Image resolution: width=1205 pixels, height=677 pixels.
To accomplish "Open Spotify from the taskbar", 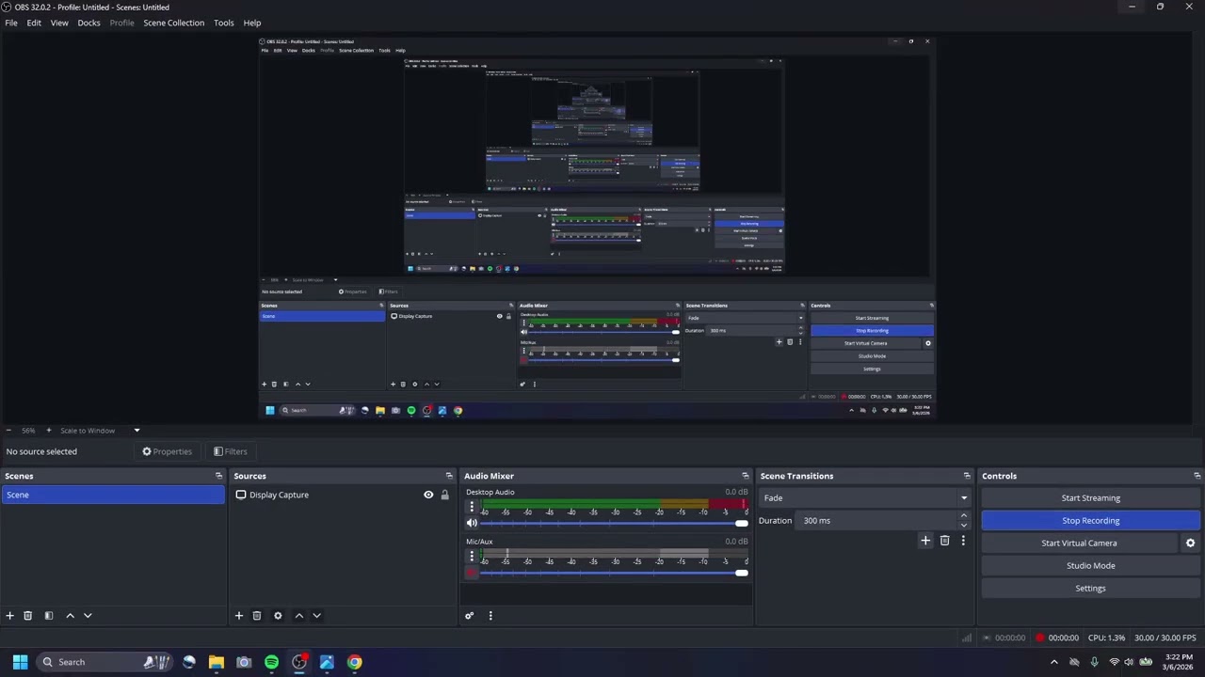I will pos(271,662).
